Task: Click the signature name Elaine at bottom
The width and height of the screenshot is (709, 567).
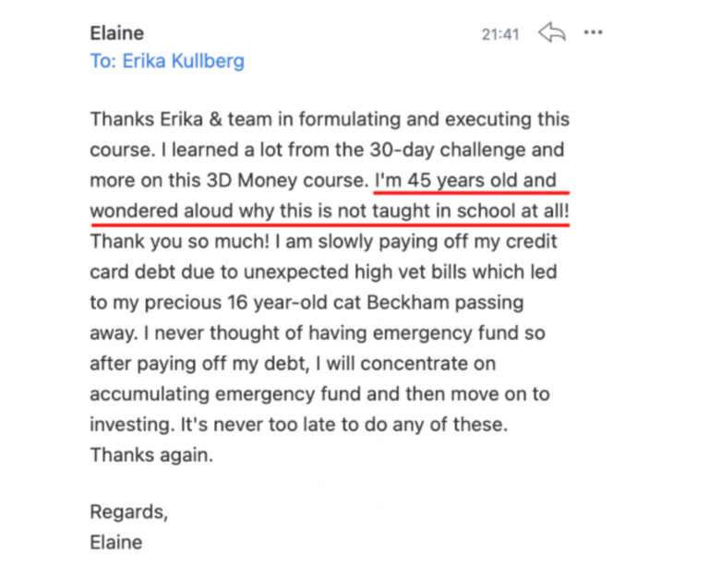Action: click(115, 542)
